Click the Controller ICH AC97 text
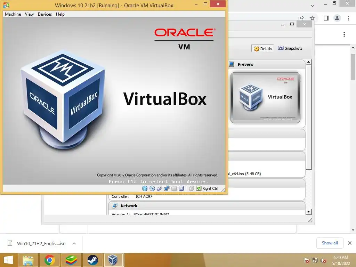Image resolution: width=356 pixels, height=267 pixels. click(132, 196)
